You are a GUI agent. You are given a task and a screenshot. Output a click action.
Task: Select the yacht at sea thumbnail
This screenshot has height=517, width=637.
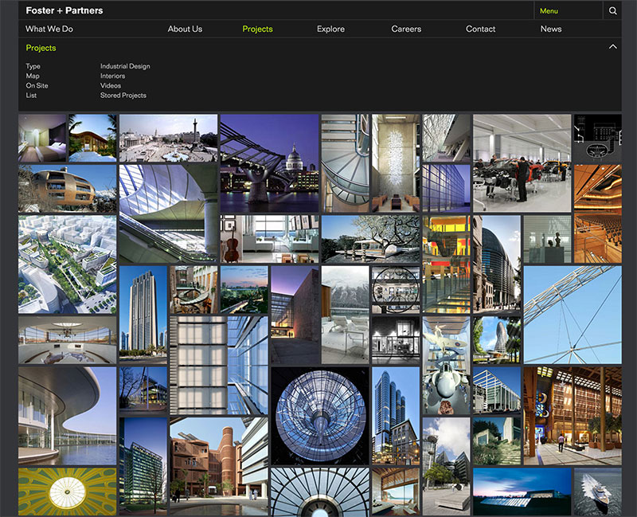click(x=598, y=492)
